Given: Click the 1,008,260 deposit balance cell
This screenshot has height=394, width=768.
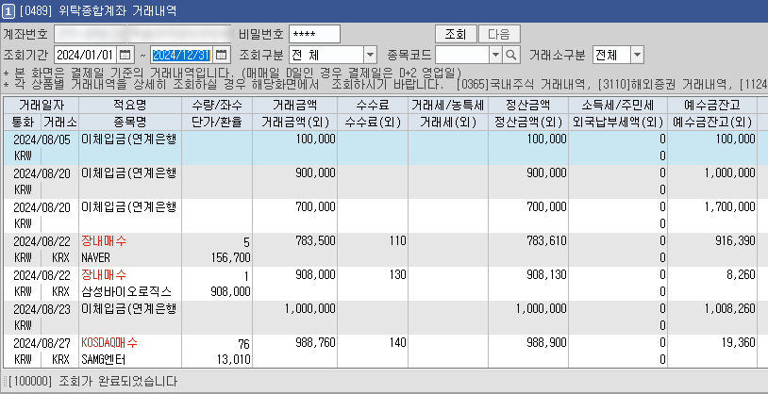Looking at the screenshot, I should tap(712, 309).
